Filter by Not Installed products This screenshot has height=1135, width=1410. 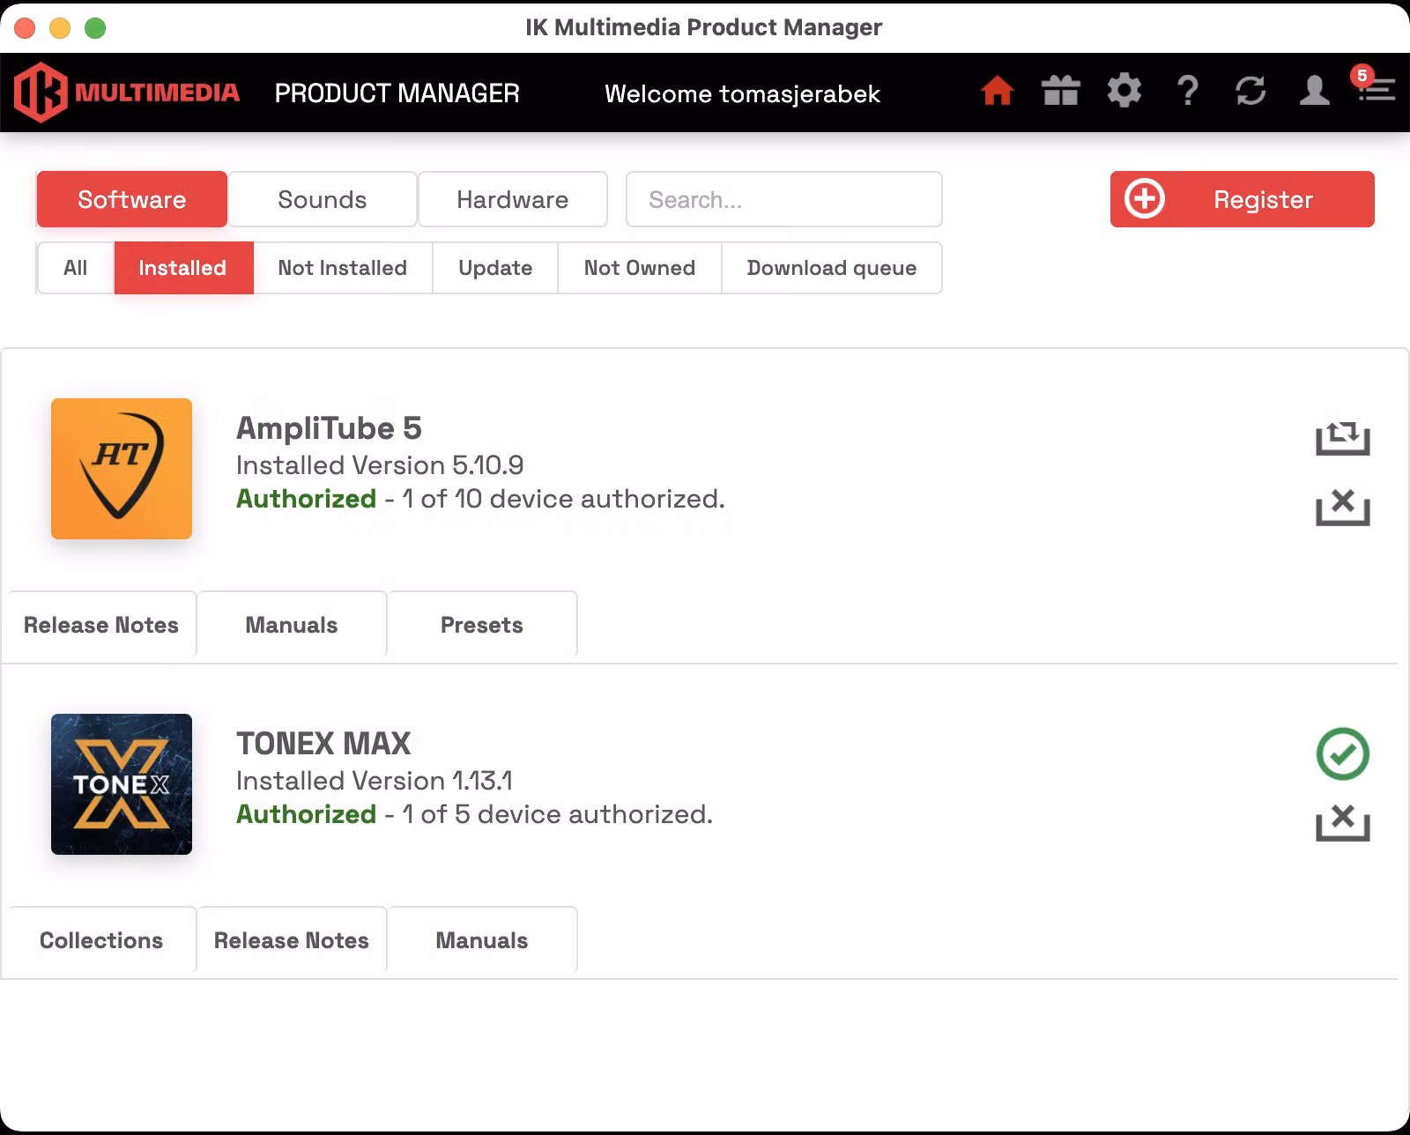click(x=343, y=268)
